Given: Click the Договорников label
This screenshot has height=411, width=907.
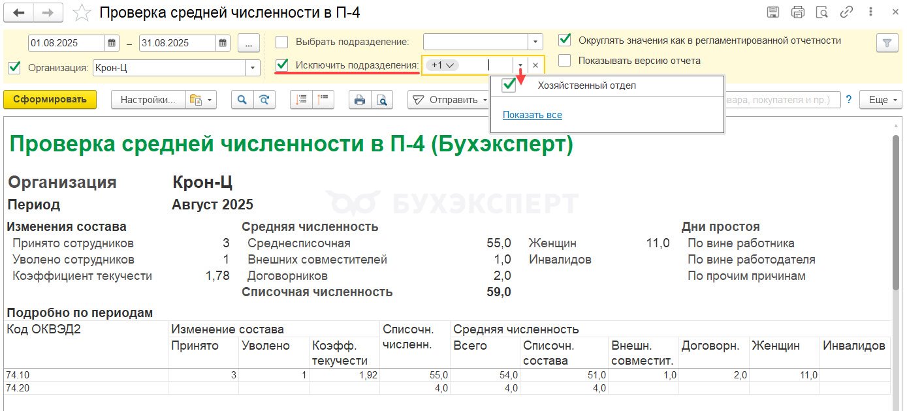Looking at the screenshot, I should coord(287,276).
